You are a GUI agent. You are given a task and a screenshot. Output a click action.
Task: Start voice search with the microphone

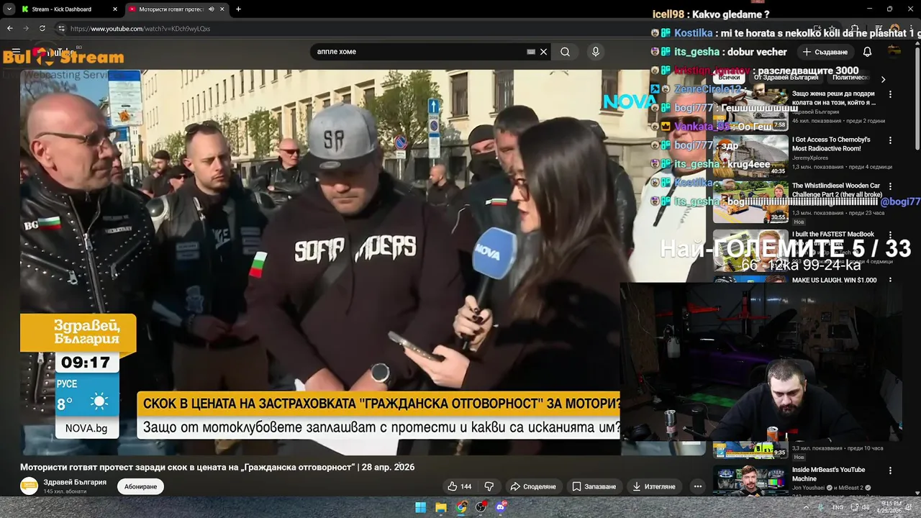tap(595, 52)
